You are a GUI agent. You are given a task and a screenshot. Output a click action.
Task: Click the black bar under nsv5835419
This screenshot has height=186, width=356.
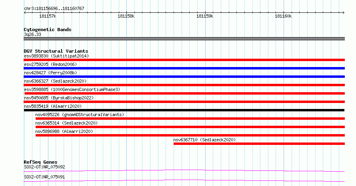184,110
